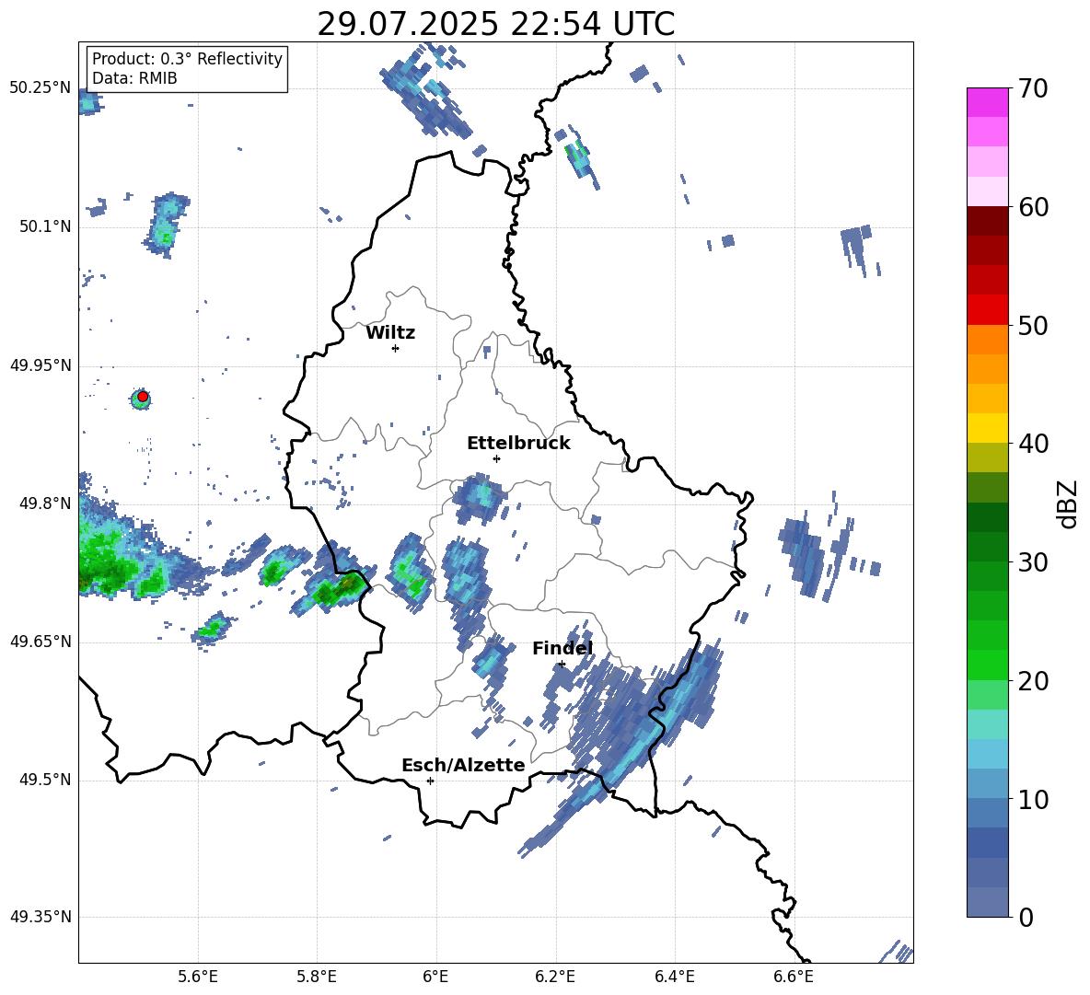Click the 6°E longitude label
This screenshot has height=995, width=1090.
coord(435,977)
